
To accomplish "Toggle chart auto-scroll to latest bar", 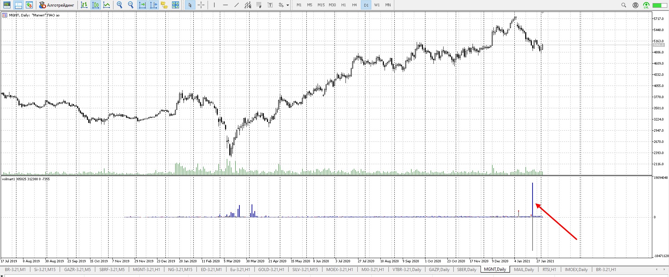I will point(142,5).
